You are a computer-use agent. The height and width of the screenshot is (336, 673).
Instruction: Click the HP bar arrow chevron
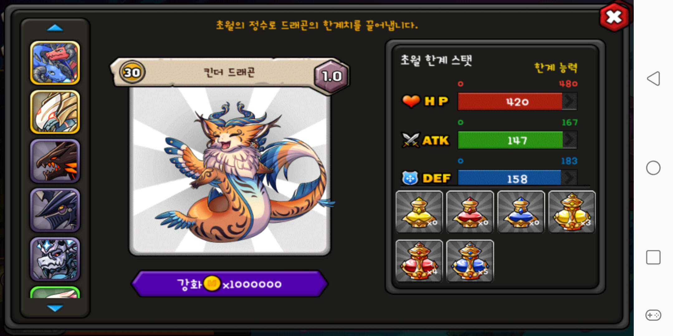tap(570, 101)
